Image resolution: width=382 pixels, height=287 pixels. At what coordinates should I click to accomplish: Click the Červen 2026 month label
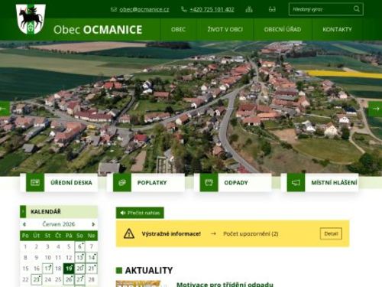click(59, 224)
